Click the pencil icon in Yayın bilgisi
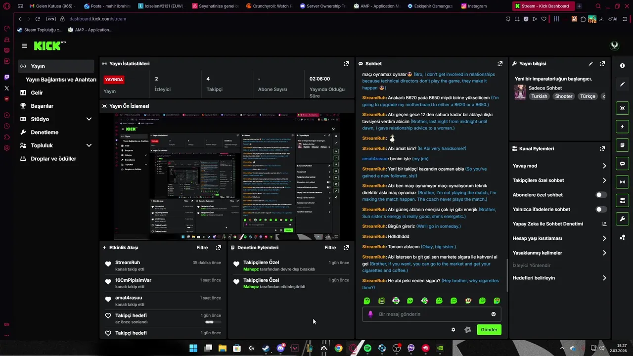633x356 pixels. 590,64
